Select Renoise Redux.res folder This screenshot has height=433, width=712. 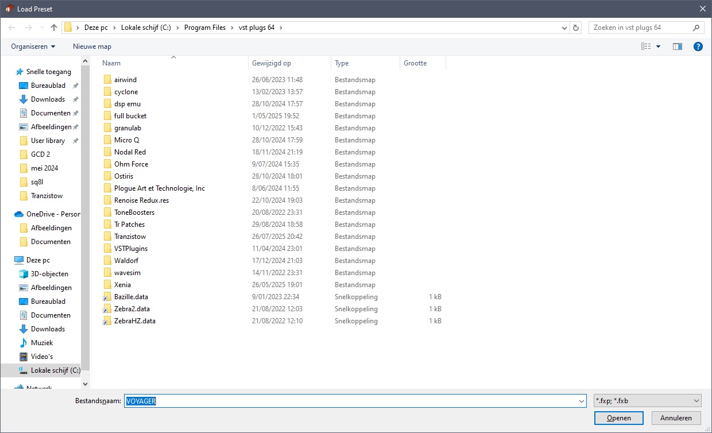click(x=141, y=200)
